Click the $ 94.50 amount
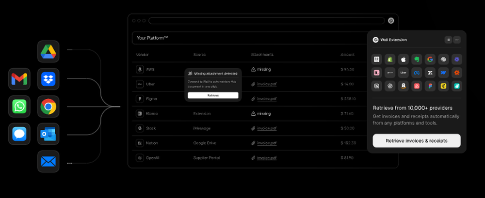485x198 pixels. pyautogui.click(x=347, y=70)
